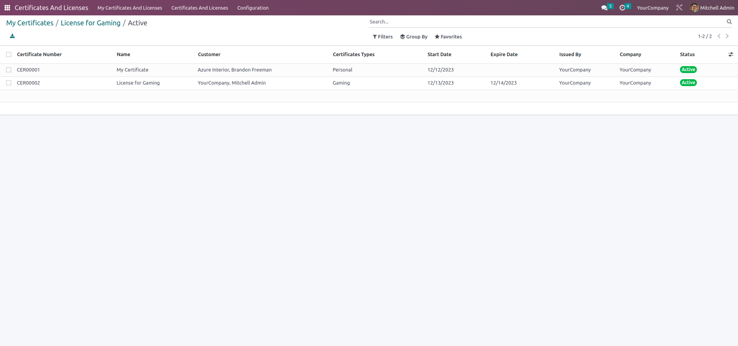
Task: Open record CER00002
Action: coord(28,83)
